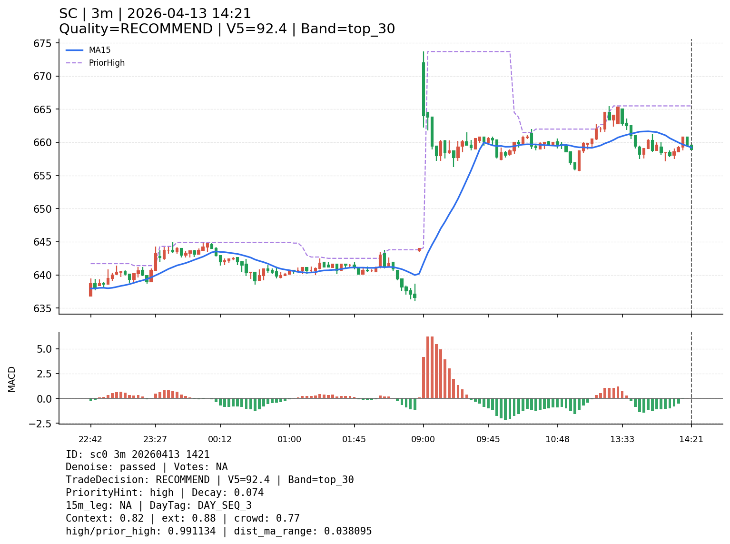Click the high/prior_high ratio text line
Image resolution: width=730 pixels, height=544 pixels.
tap(218, 531)
